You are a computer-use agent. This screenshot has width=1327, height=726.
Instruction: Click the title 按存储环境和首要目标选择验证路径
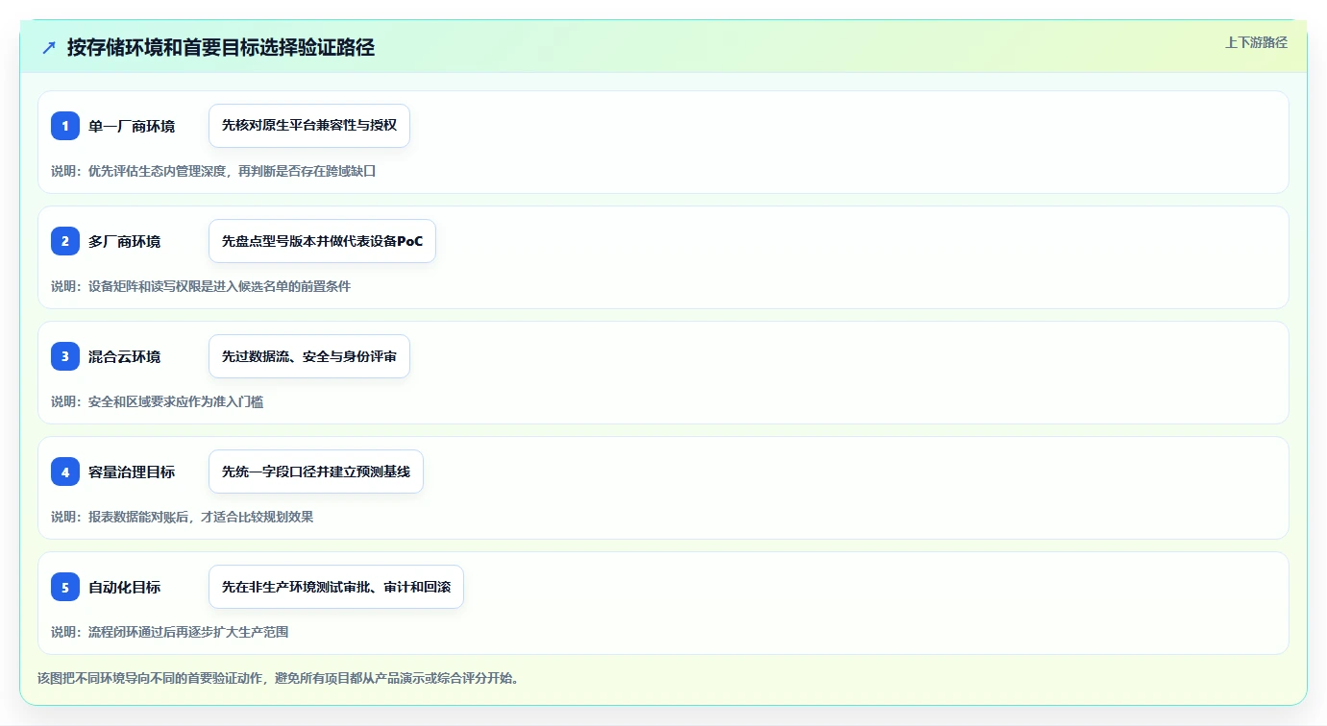[221, 47]
